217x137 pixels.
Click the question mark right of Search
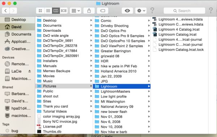(x=211, y=10)
